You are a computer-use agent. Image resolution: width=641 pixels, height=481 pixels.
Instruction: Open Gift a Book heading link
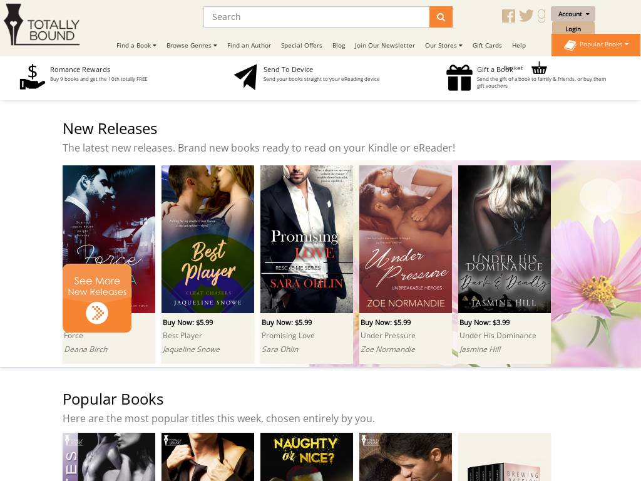click(x=495, y=70)
